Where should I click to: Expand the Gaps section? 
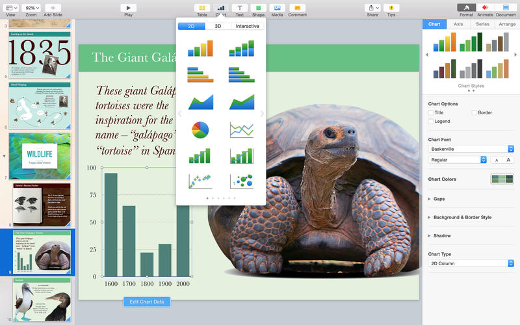pos(429,199)
